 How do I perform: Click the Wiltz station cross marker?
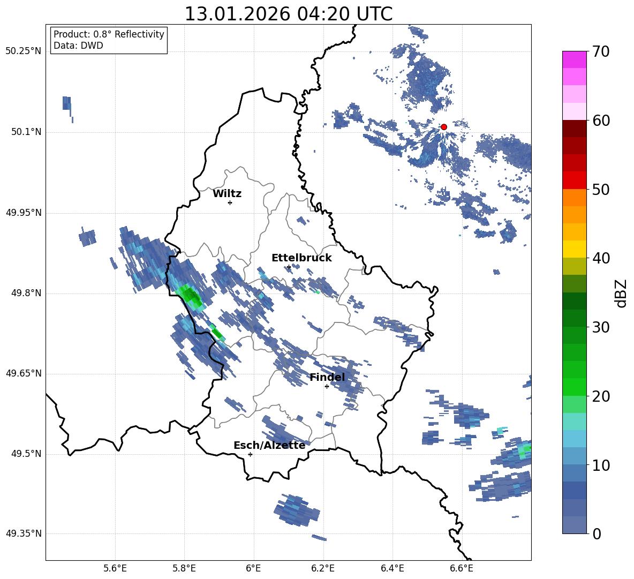(x=230, y=202)
